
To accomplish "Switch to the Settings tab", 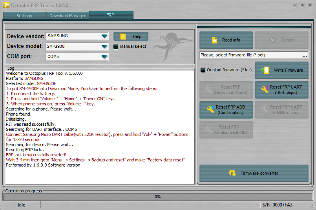I will click(x=24, y=16).
